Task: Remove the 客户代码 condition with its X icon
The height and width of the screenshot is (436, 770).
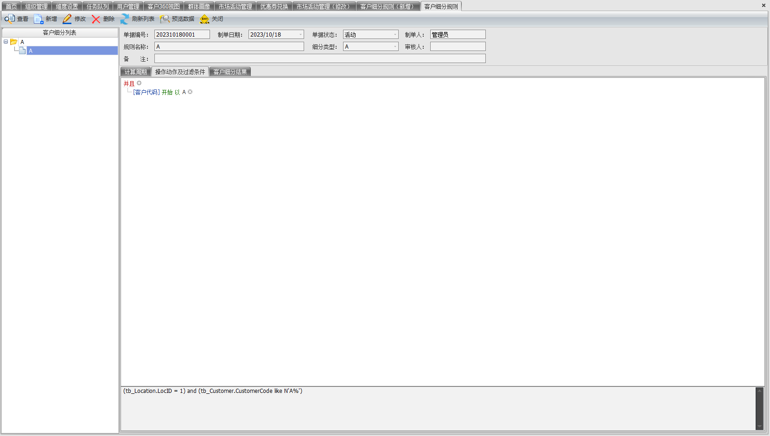Action: coord(190,92)
